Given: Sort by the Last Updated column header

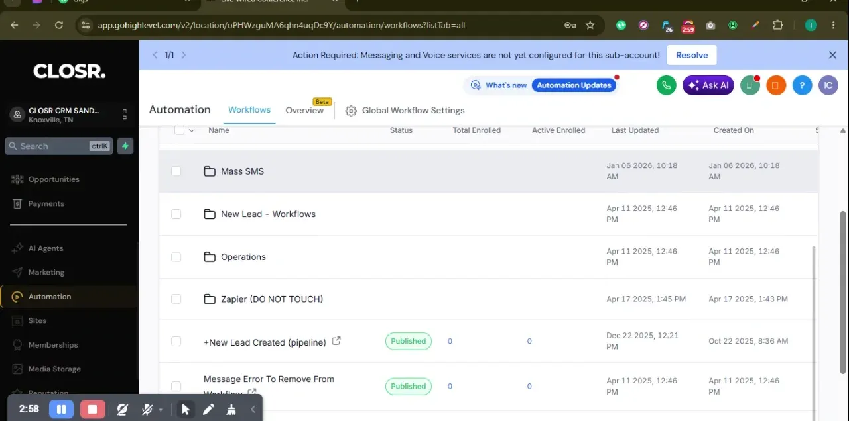Looking at the screenshot, I should (x=635, y=130).
